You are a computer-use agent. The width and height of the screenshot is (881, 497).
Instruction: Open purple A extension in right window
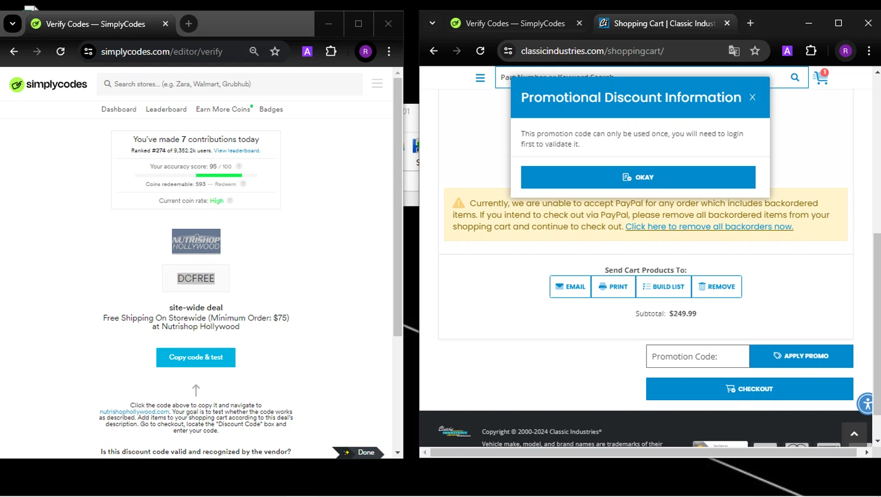coord(788,51)
